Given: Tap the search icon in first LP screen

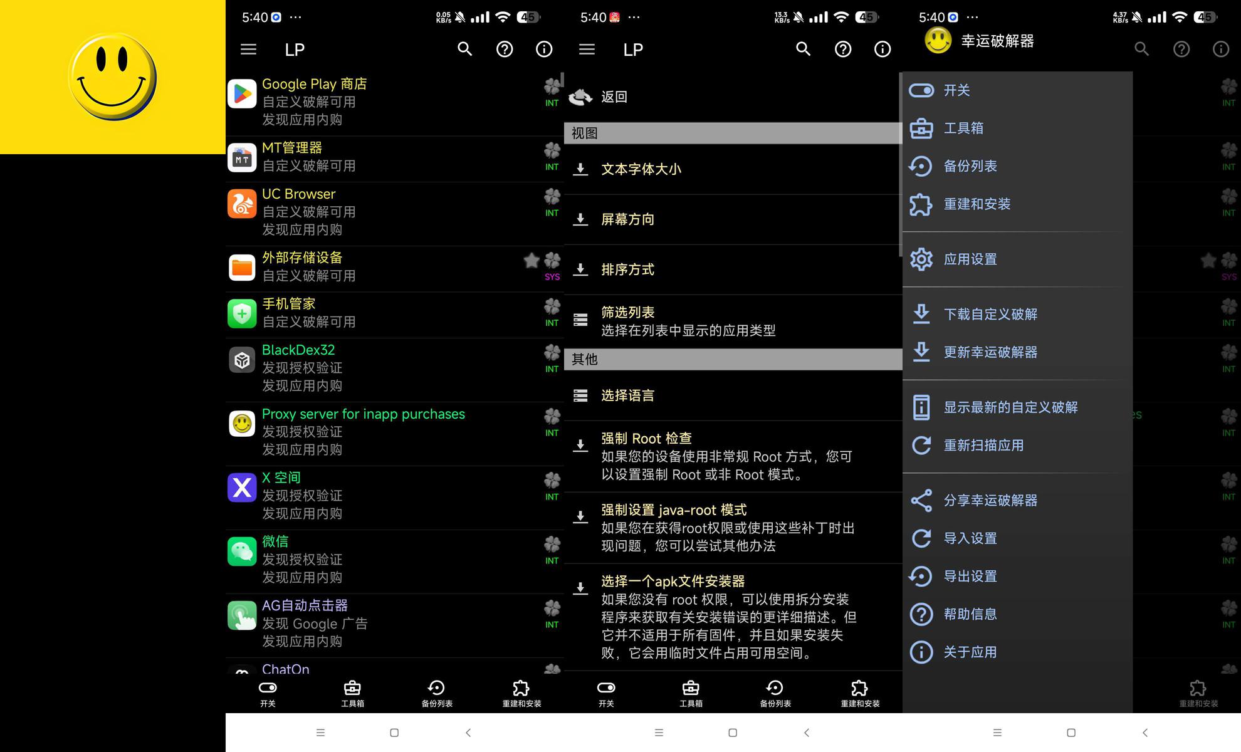Looking at the screenshot, I should coord(464,49).
